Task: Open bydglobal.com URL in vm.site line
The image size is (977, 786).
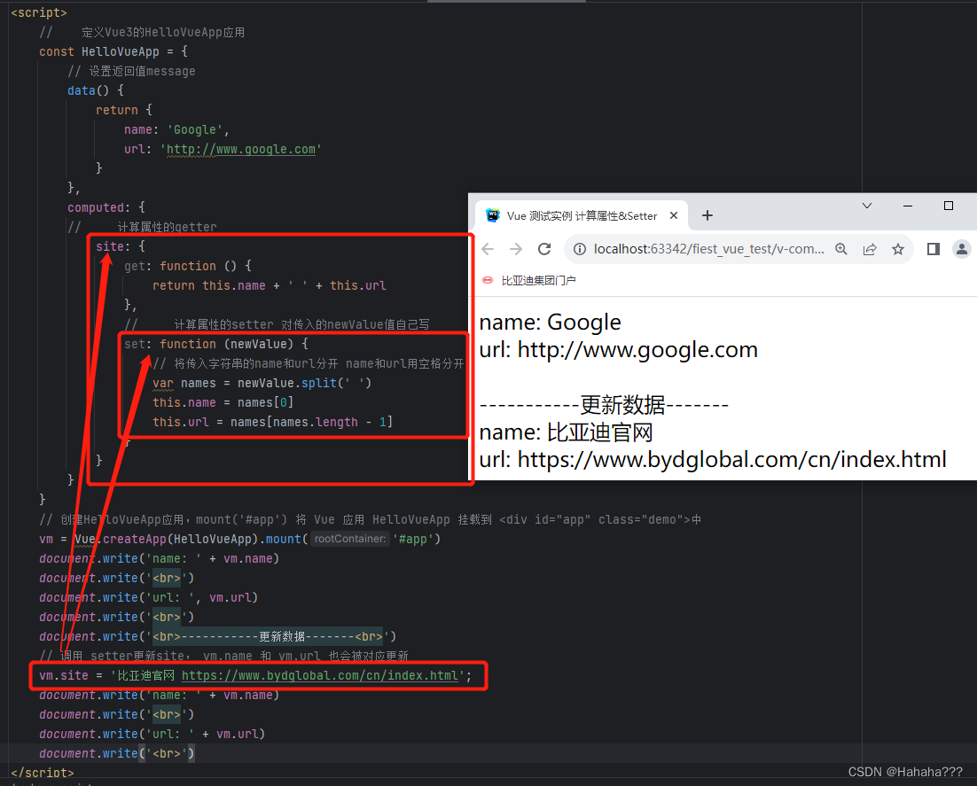Action: pyautogui.click(x=320, y=676)
